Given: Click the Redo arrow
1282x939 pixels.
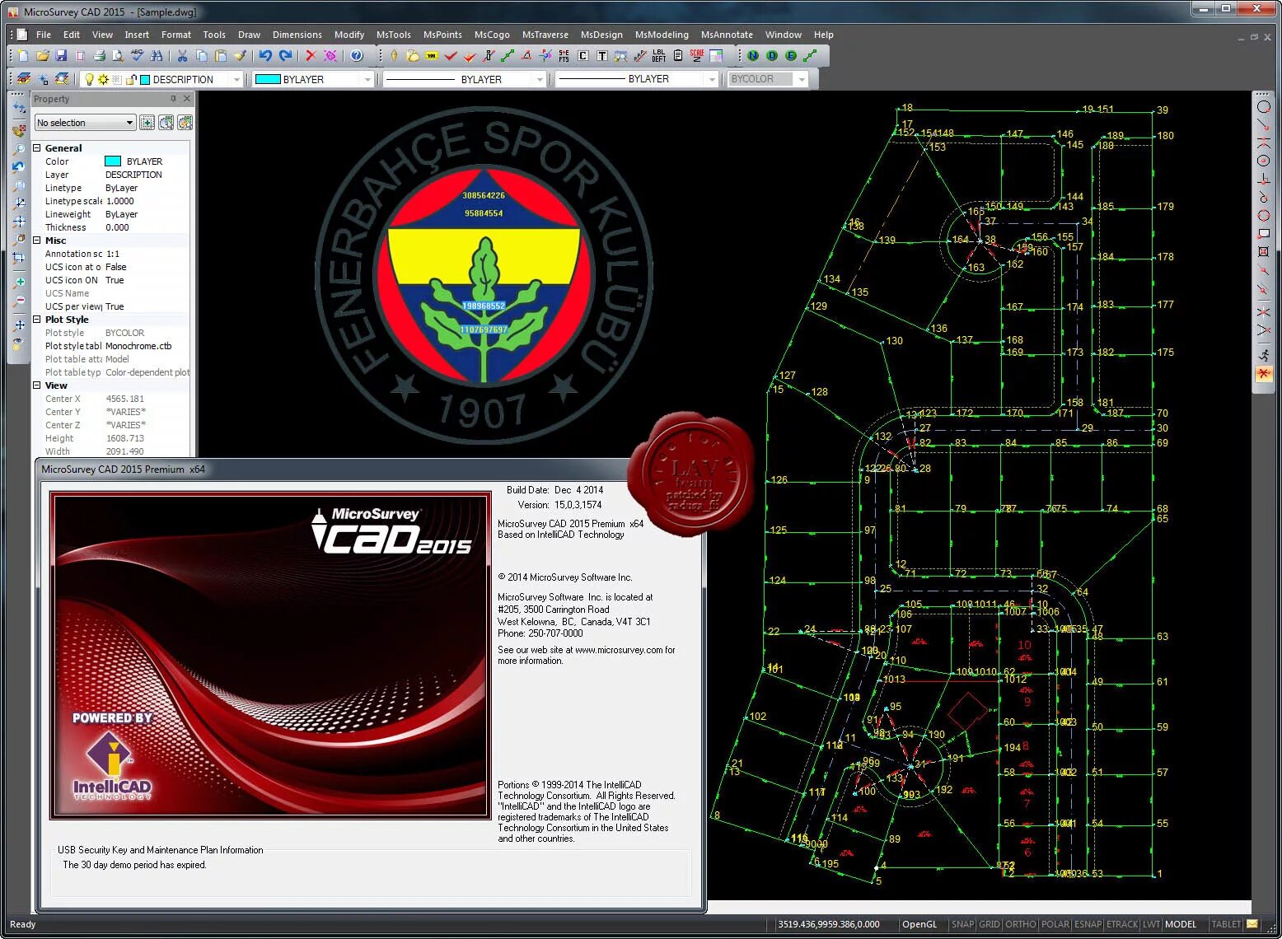Looking at the screenshot, I should [x=286, y=56].
